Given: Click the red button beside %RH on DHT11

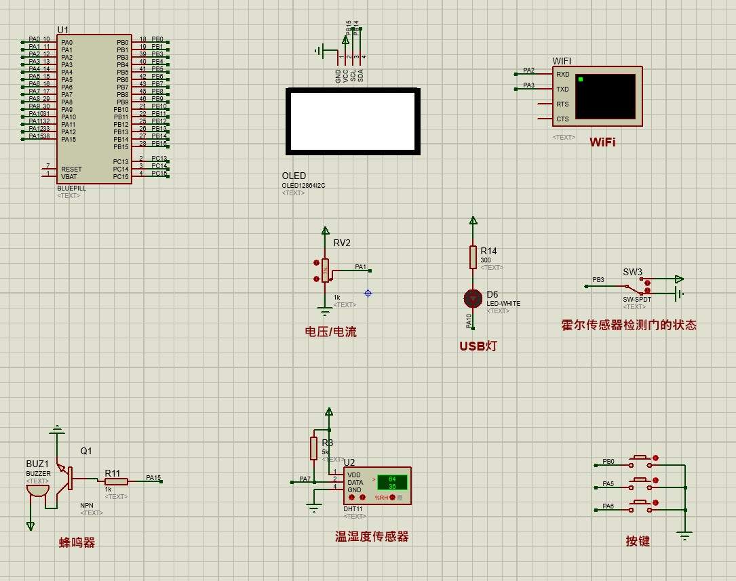Looking at the screenshot, I should (392, 498).
